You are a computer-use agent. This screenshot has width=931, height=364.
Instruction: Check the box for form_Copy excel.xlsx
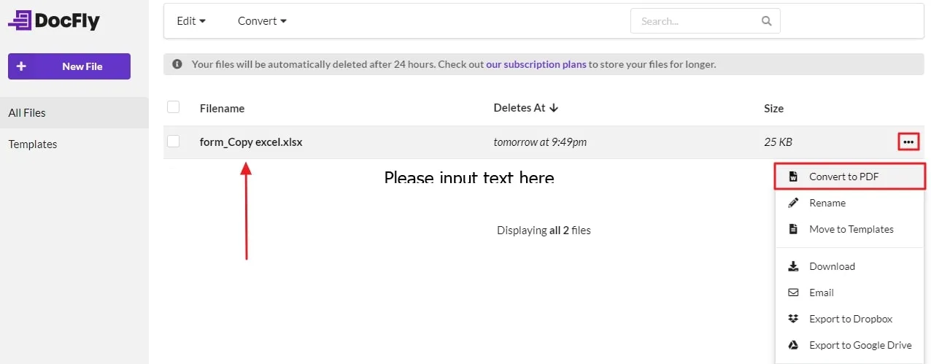(174, 142)
